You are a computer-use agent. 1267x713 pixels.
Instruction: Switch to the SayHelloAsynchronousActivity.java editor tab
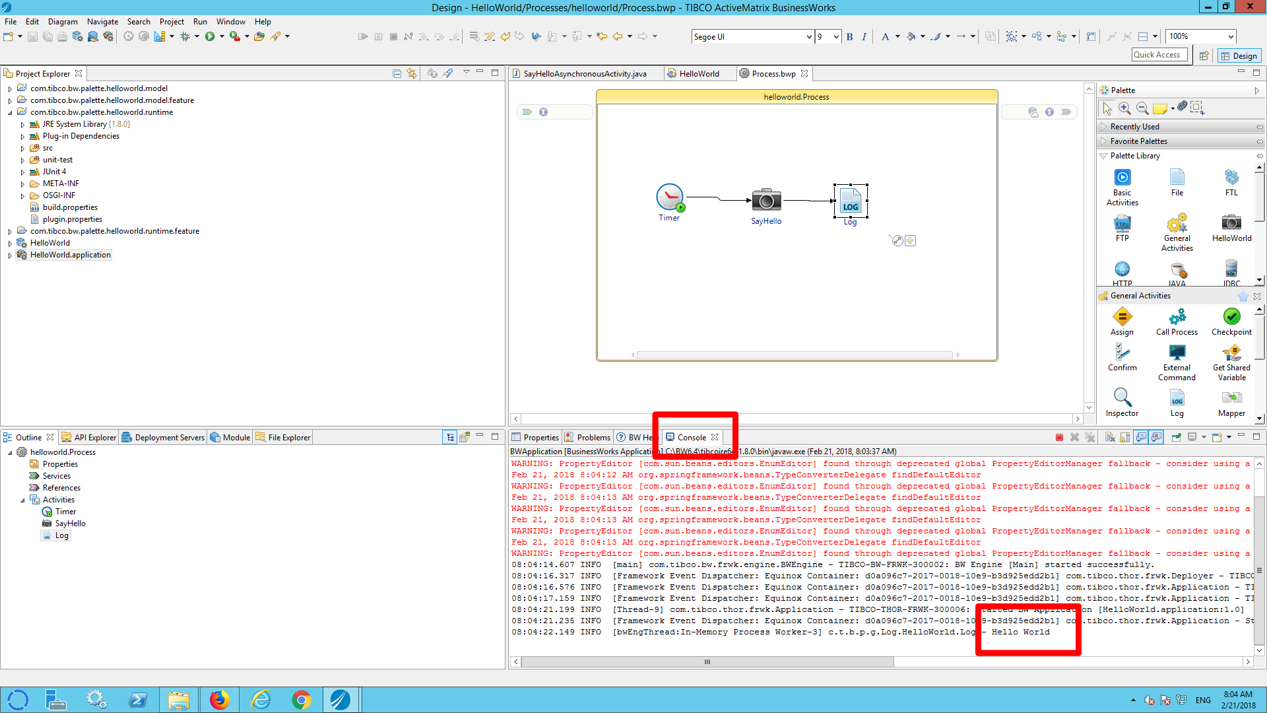click(584, 73)
